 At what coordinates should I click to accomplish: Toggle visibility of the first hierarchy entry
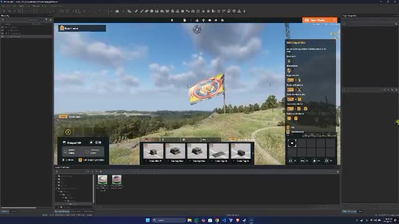click(2, 27)
